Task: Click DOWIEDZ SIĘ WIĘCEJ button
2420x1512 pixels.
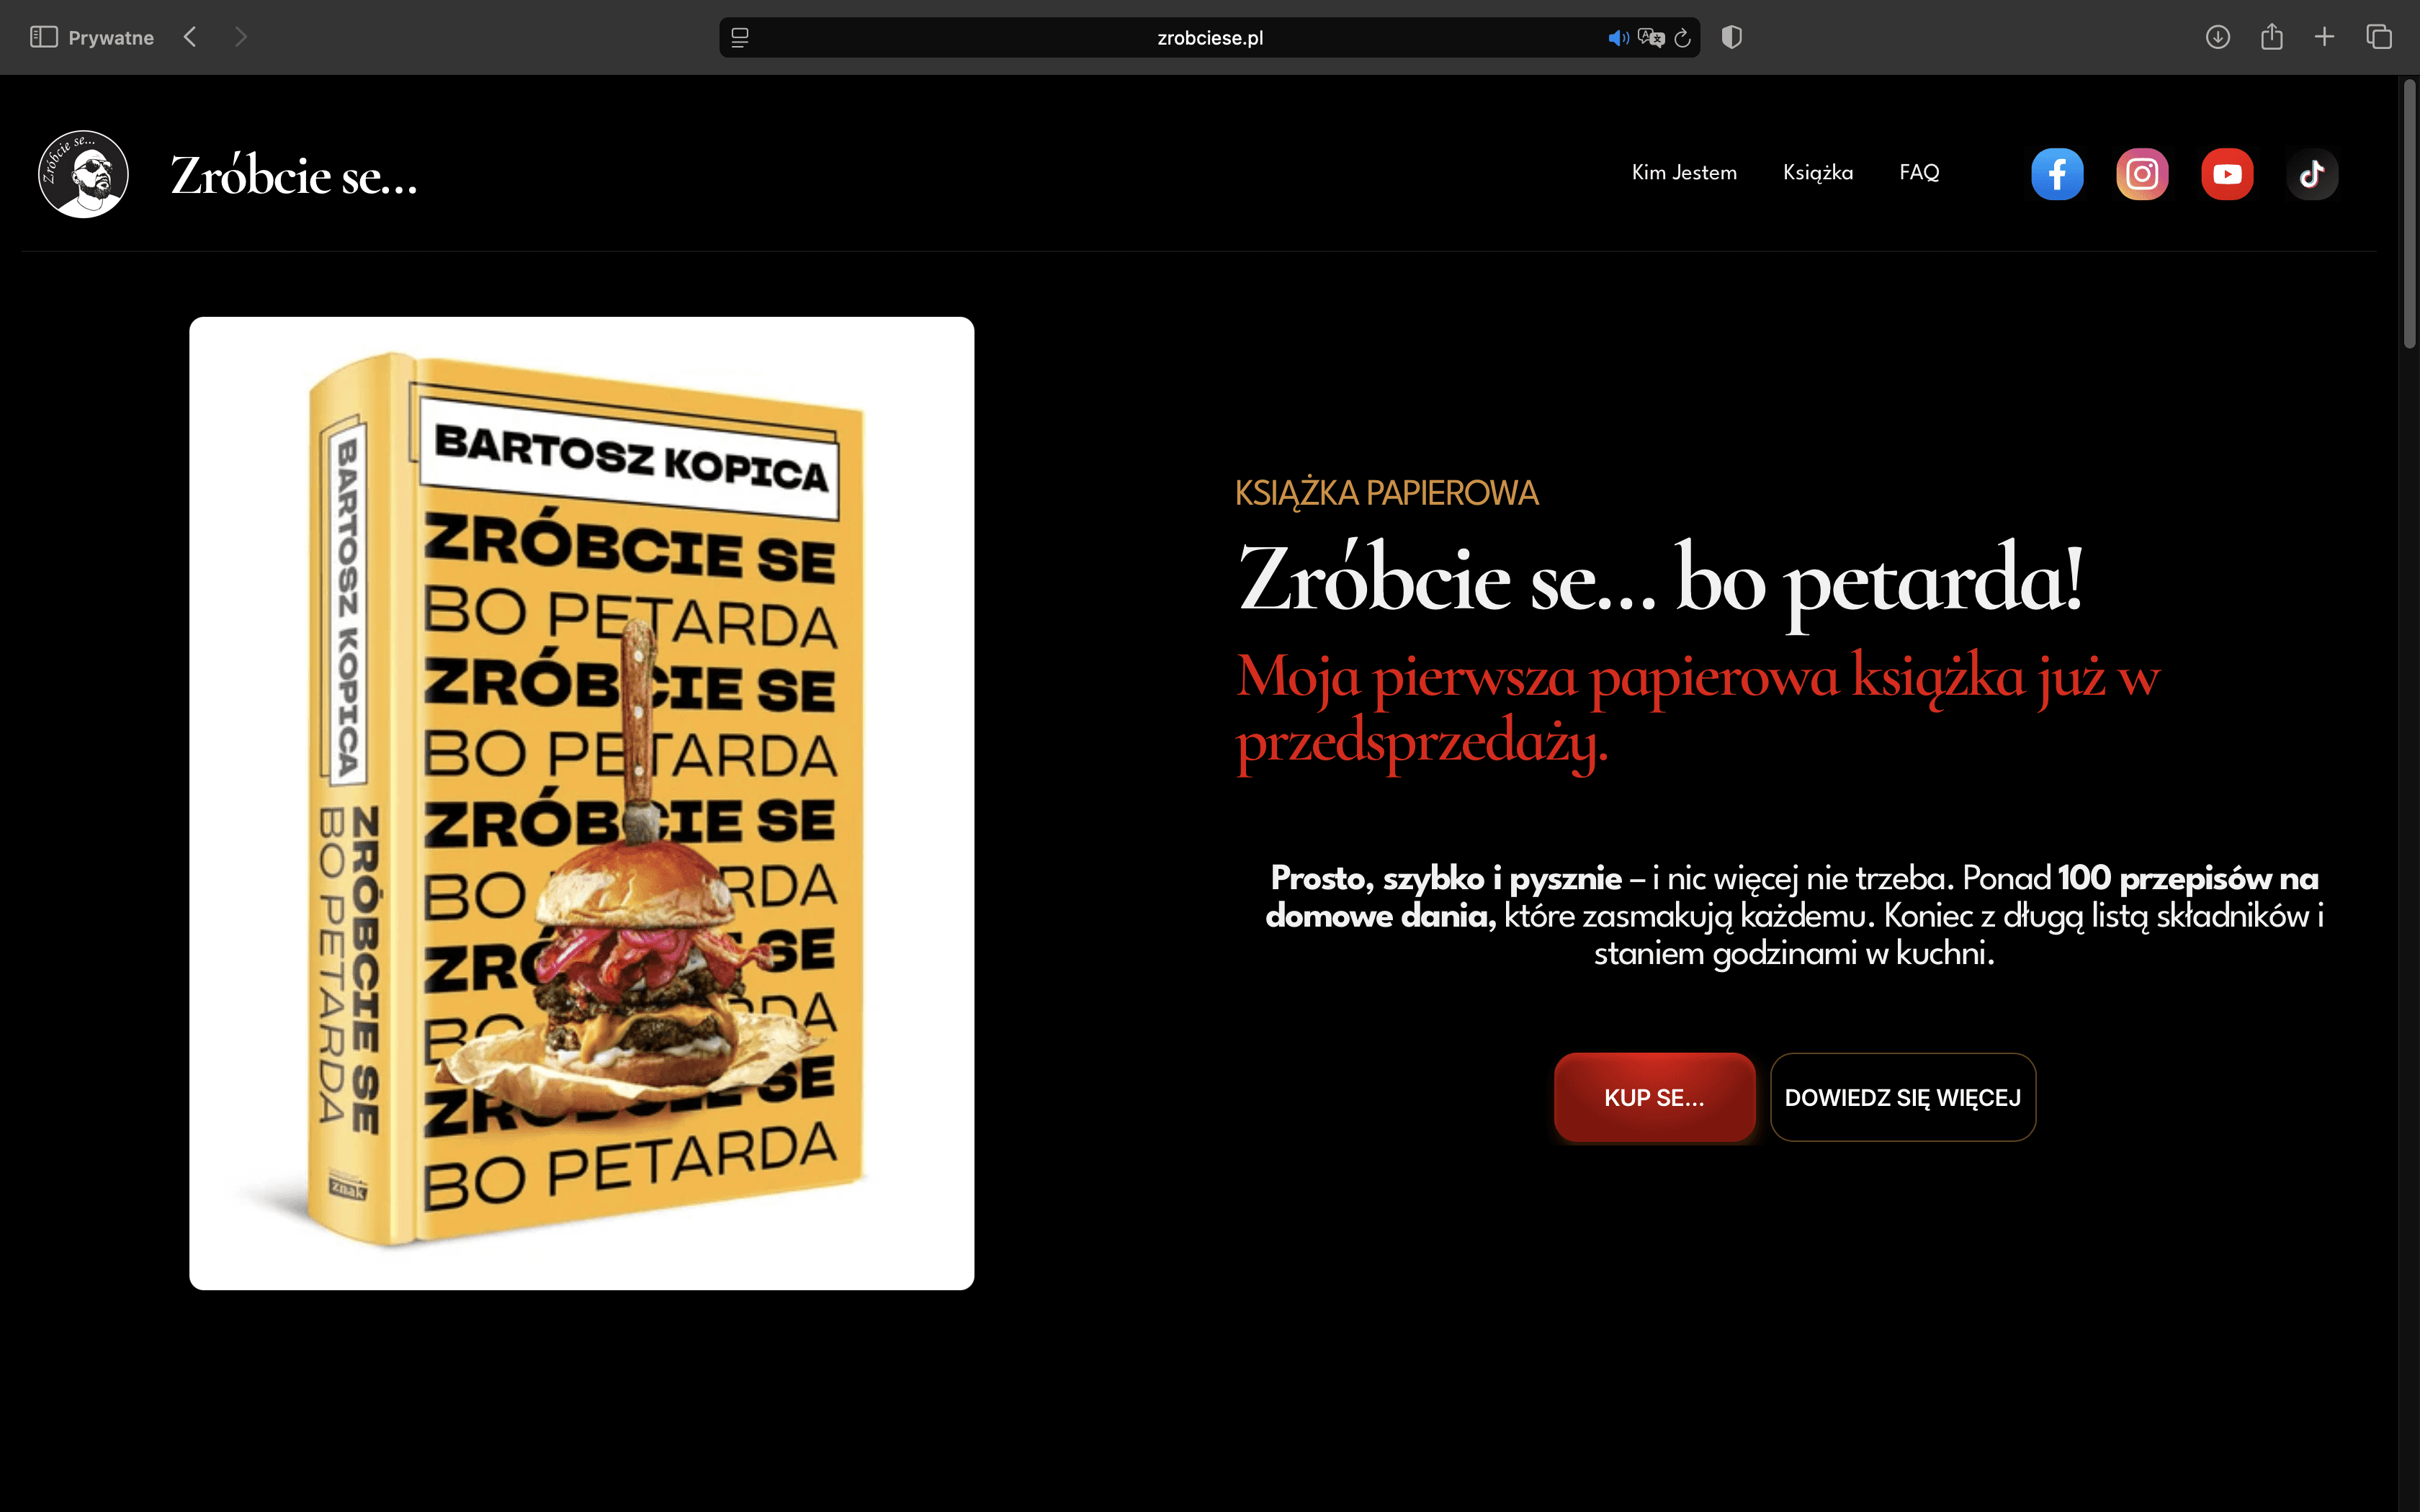Action: point(1903,1097)
